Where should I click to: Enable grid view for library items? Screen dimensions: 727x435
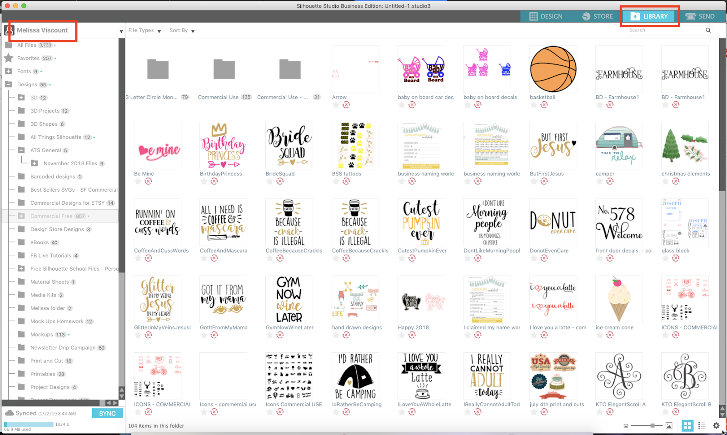[x=687, y=425]
